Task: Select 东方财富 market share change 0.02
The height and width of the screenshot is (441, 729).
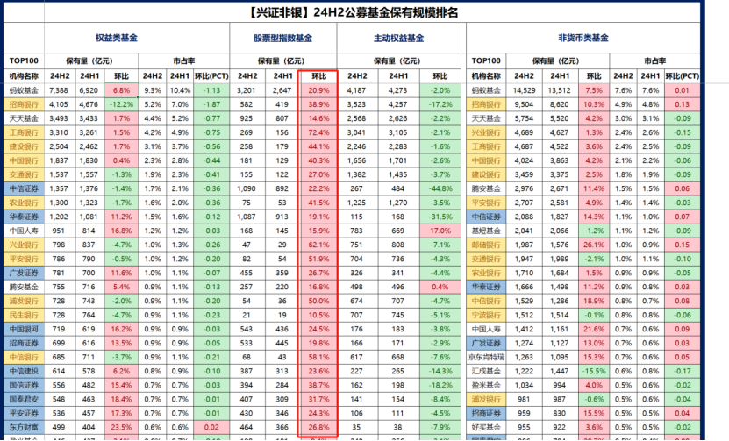Action: [211, 427]
